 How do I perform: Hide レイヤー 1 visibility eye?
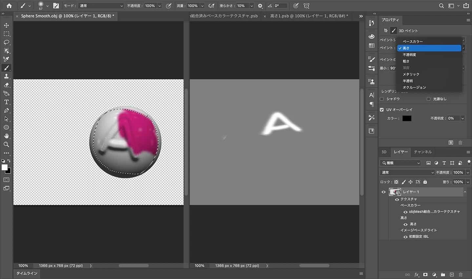383,192
